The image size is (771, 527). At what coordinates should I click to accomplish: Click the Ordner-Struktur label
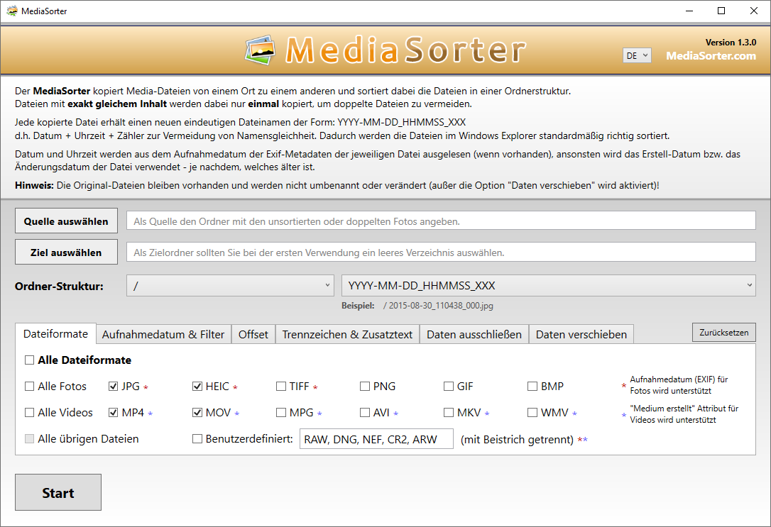coord(59,287)
